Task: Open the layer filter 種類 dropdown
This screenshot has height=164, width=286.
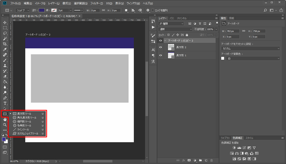Action: [171, 24]
